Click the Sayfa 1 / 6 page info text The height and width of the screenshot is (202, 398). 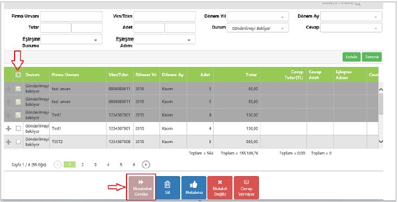[x=29, y=165]
